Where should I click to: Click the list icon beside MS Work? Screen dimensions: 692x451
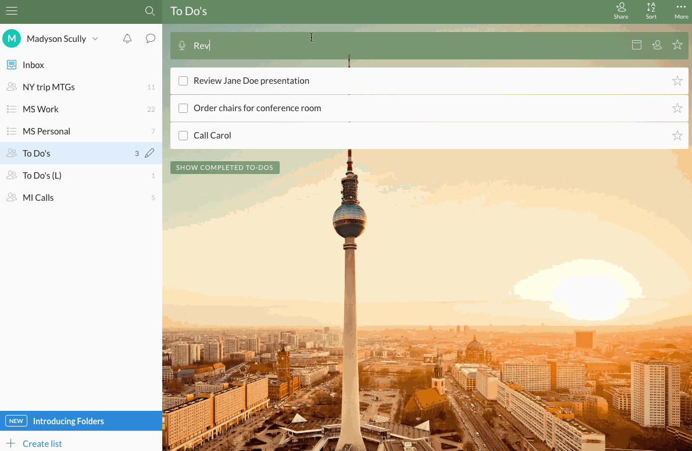tap(12, 109)
